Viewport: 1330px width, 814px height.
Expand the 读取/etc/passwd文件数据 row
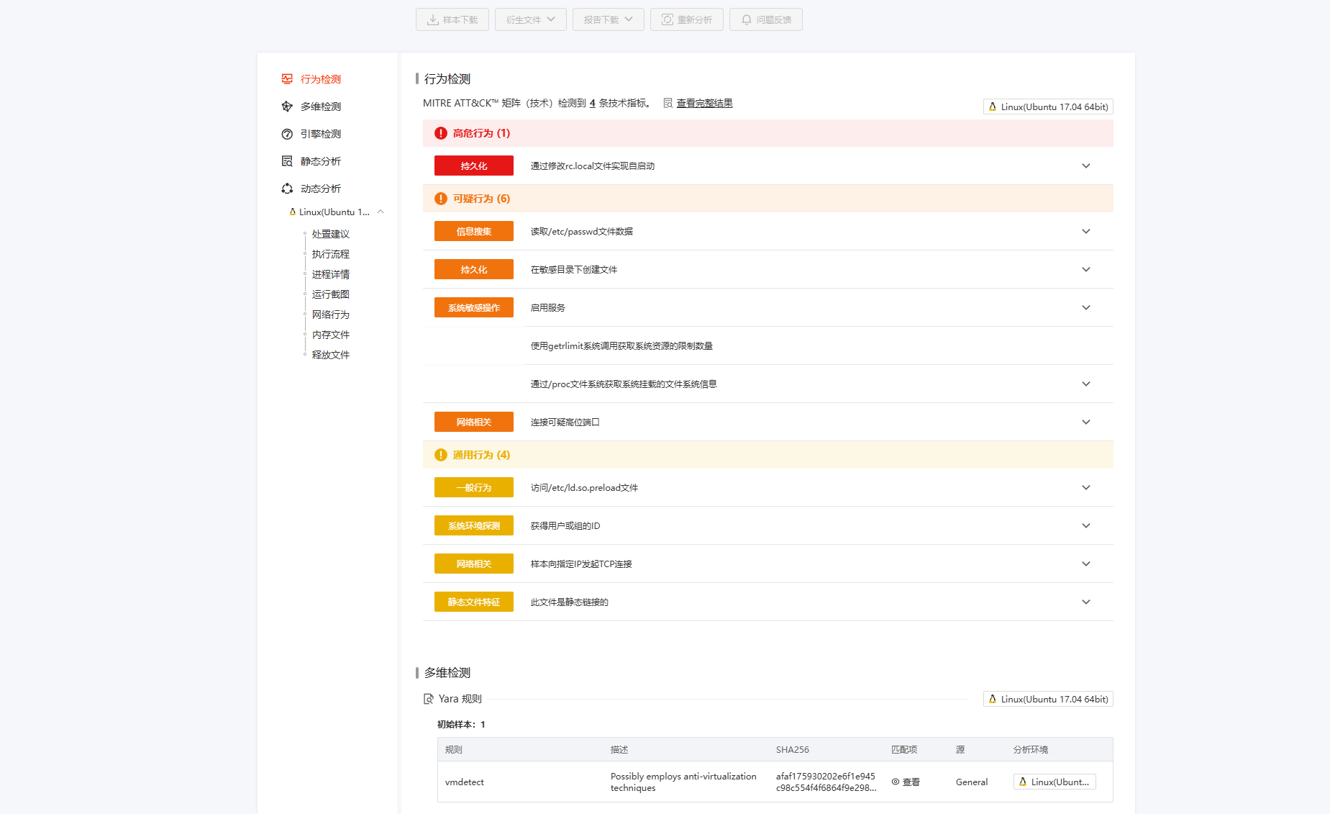1085,232
